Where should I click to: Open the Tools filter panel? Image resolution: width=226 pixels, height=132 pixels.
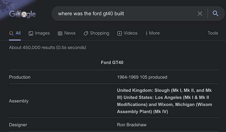(213, 33)
